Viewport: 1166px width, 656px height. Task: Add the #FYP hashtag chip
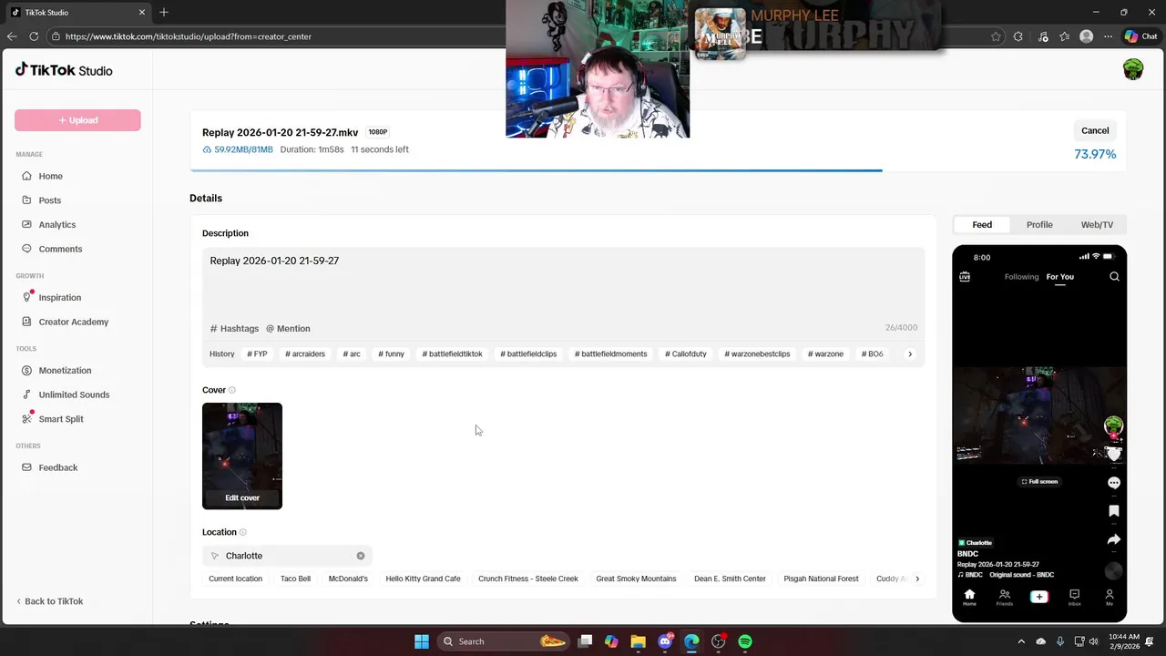257,354
